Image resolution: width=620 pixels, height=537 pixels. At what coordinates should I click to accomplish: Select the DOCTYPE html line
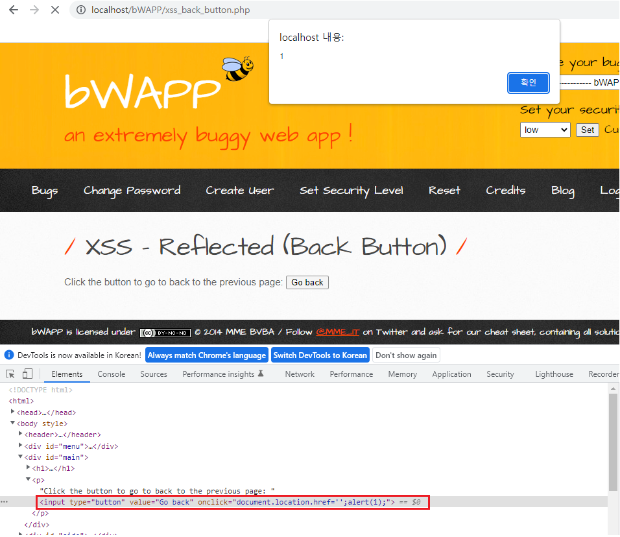[x=40, y=390]
